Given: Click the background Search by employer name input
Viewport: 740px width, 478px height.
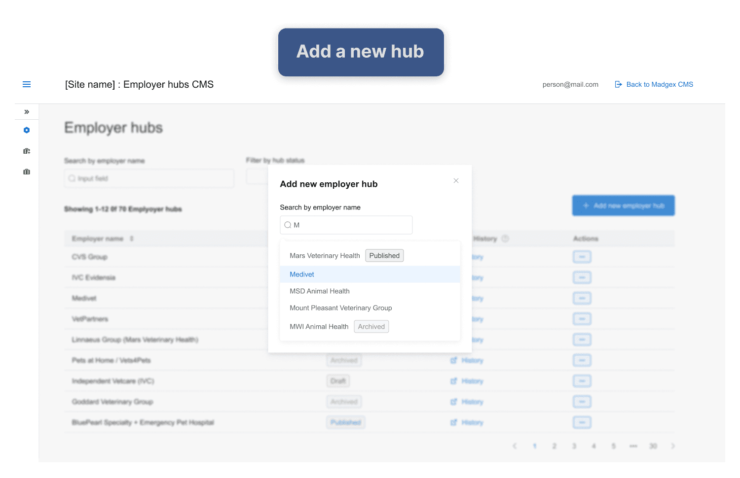Looking at the screenshot, I should click(x=149, y=178).
